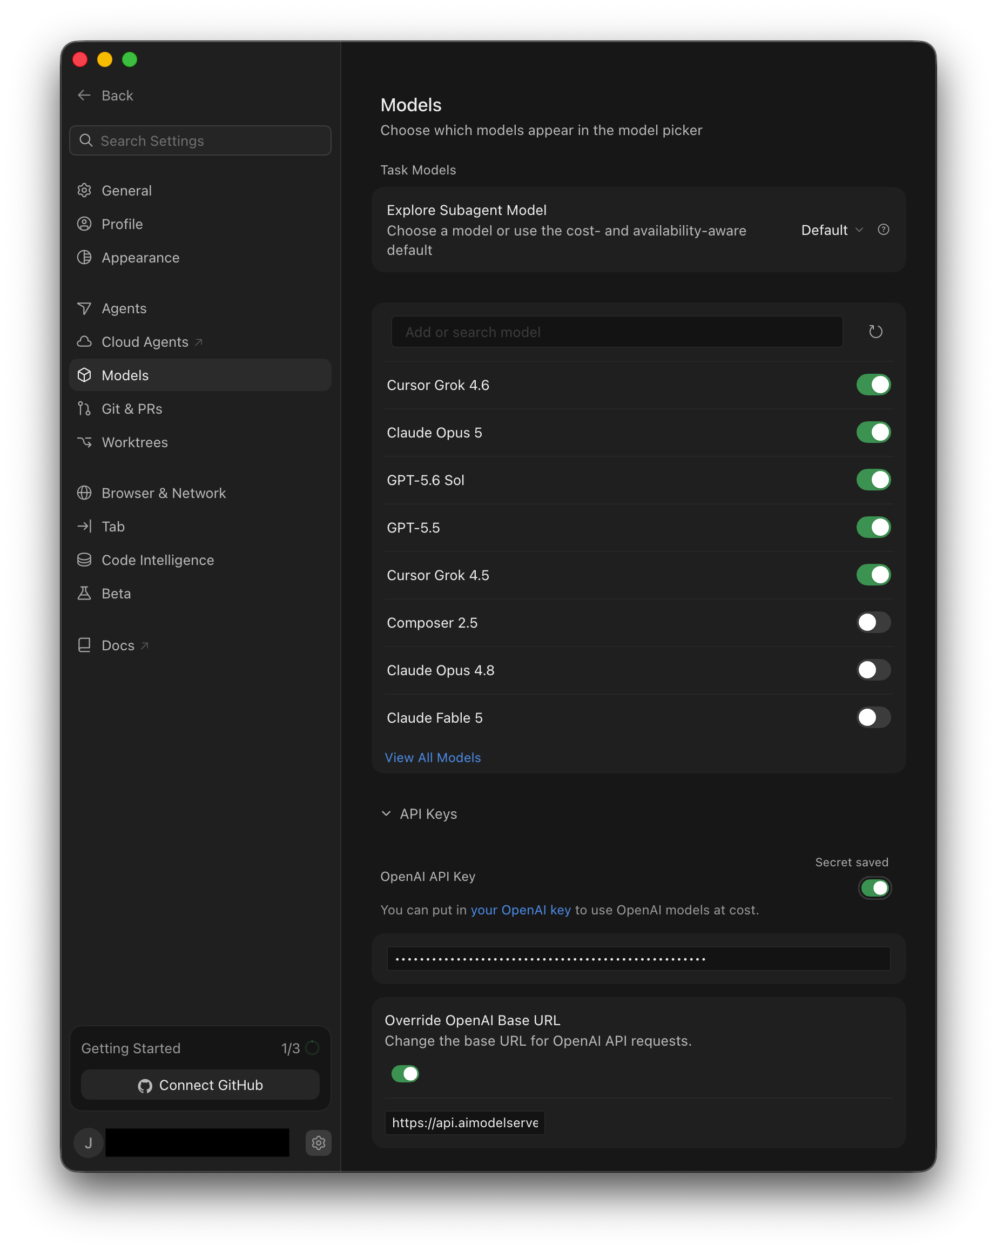Disable the OpenAI API Key toggle

click(x=874, y=888)
